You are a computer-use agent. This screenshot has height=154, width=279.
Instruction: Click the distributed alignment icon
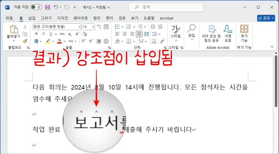tap(147, 34)
